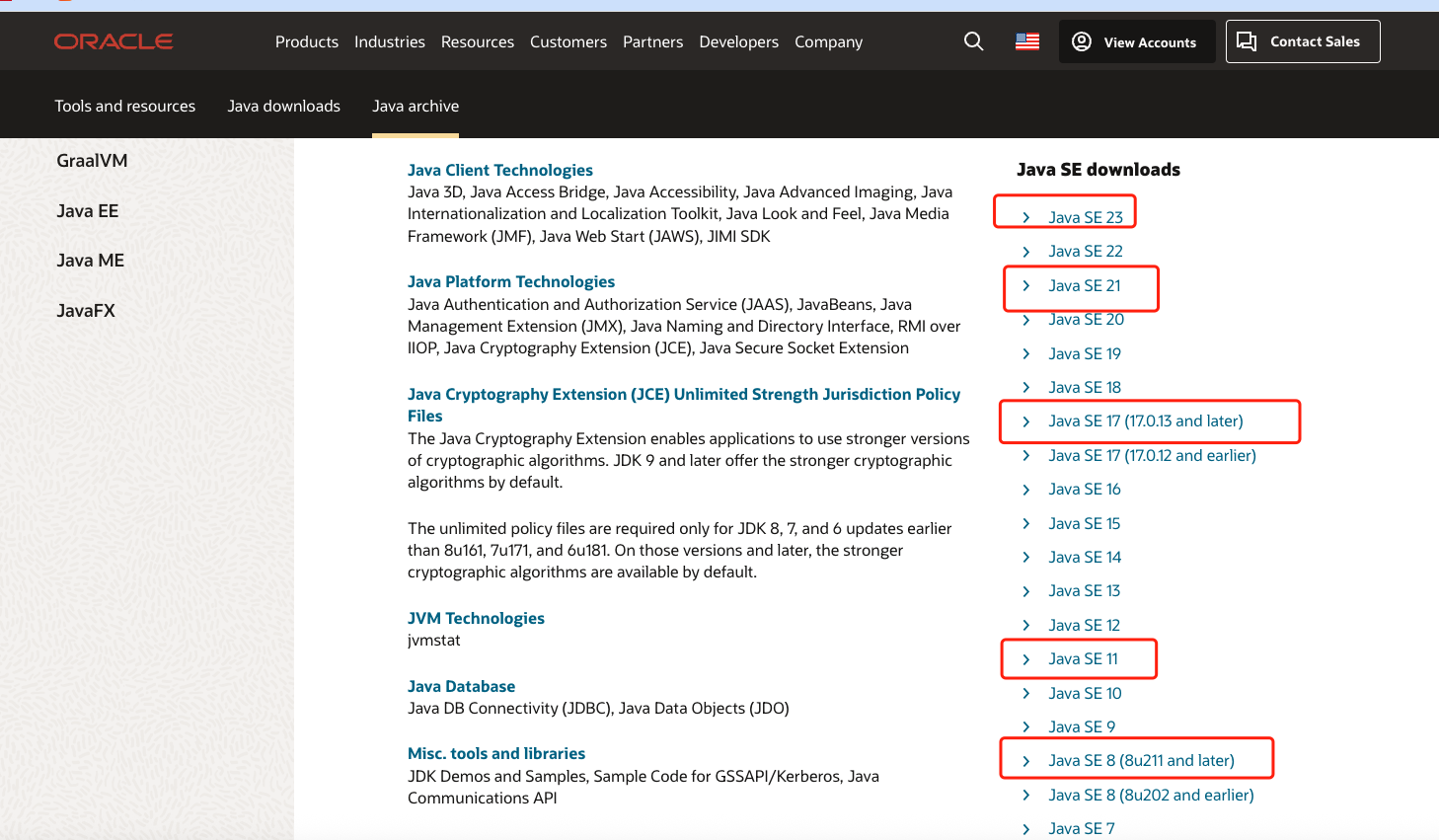Select the Java archive tab

tap(416, 106)
